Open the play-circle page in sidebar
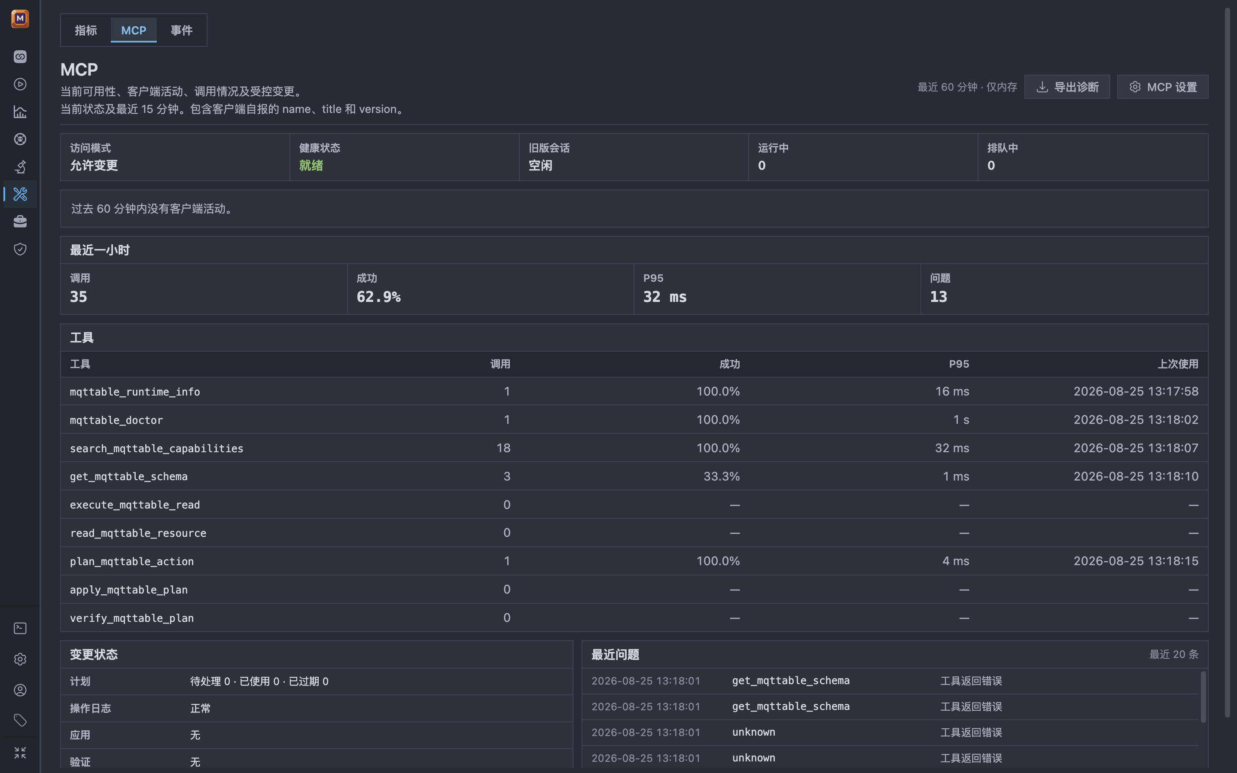The width and height of the screenshot is (1237, 773). click(x=20, y=84)
